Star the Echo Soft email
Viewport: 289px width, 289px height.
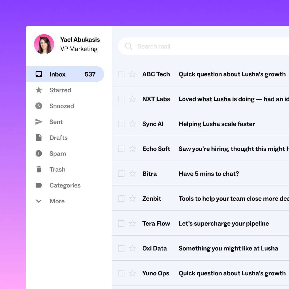click(x=132, y=149)
